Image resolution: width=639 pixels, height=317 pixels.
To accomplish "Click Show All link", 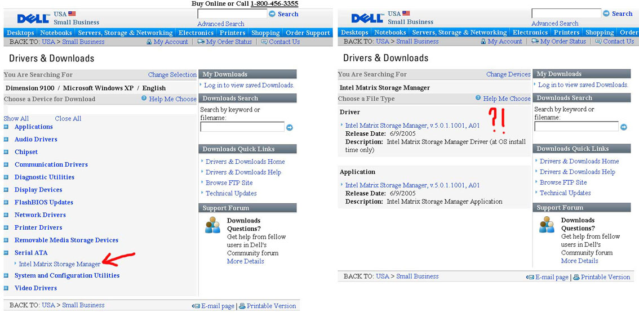I will coord(16,119).
